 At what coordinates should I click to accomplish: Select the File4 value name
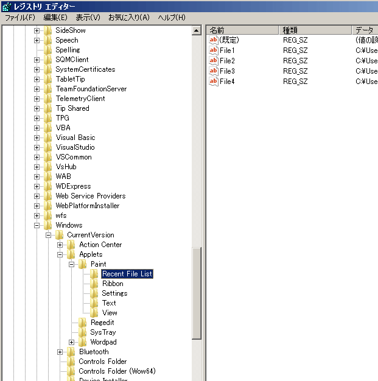click(227, 82)
